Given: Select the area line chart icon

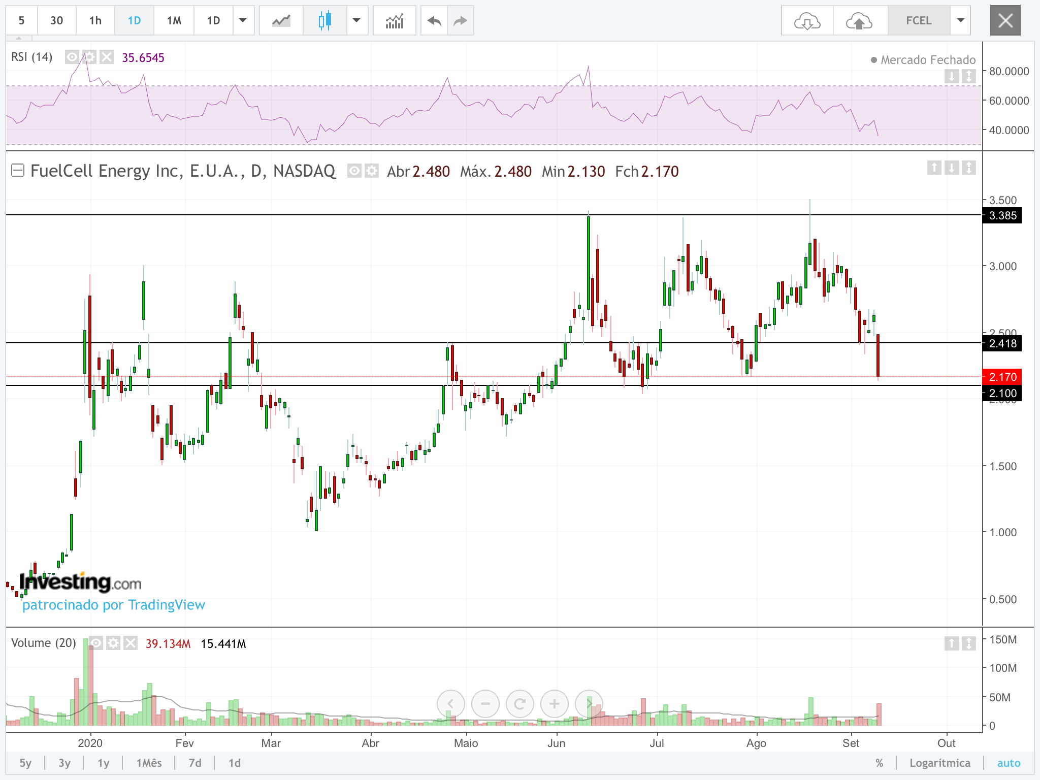Looking at the screenshot, I should point(281,21).
